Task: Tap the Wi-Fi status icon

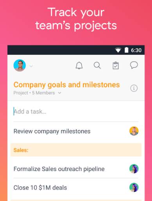Action: [118, 50]
